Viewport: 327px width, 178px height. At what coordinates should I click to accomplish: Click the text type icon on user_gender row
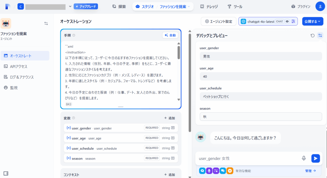pyautogui.click(x=173, y=128)
